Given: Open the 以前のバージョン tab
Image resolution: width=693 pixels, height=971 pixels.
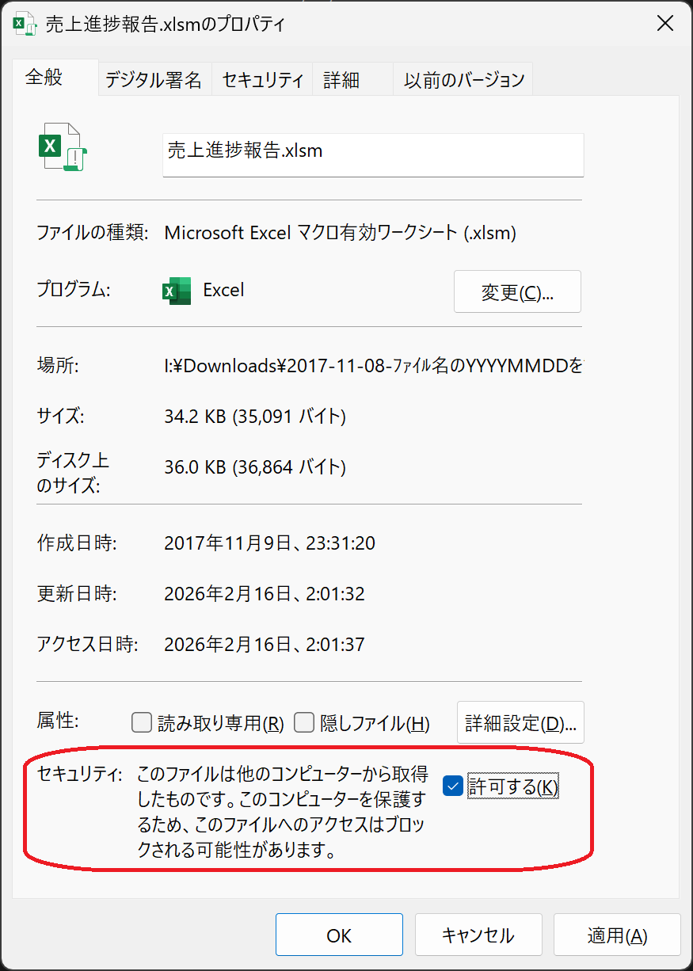Looking at the screenshot, I should tap(464, 80).
